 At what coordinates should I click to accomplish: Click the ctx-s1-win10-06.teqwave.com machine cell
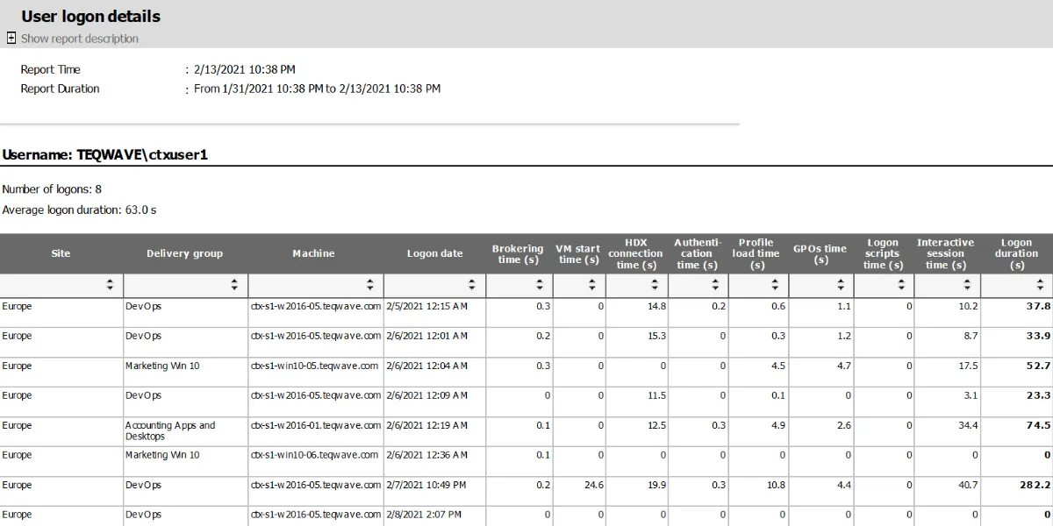(x=314, y=455)
